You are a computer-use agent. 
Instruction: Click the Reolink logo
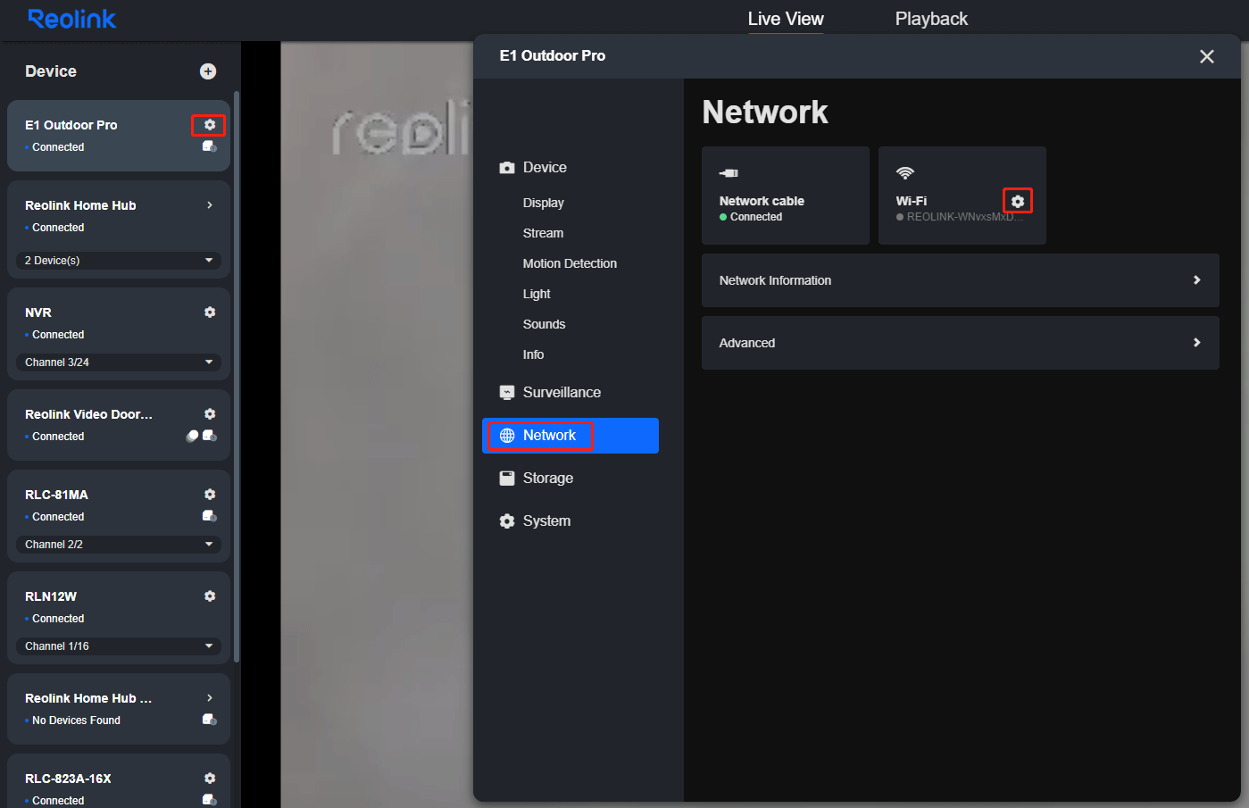click(x=72, y=19)
